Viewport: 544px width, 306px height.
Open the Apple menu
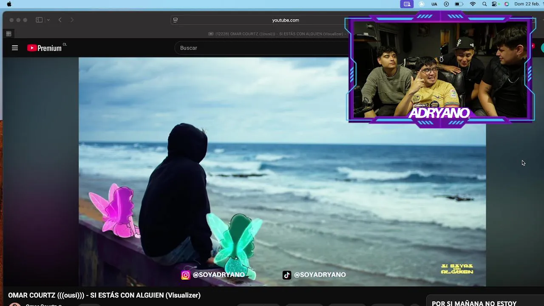9,4
